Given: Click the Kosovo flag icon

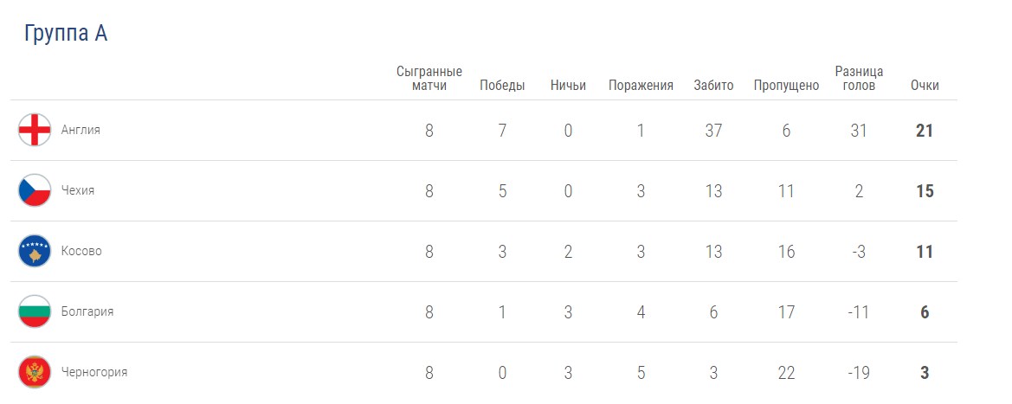Looking at the screenshot, I should pyautogui.click(x=35, y=251).
